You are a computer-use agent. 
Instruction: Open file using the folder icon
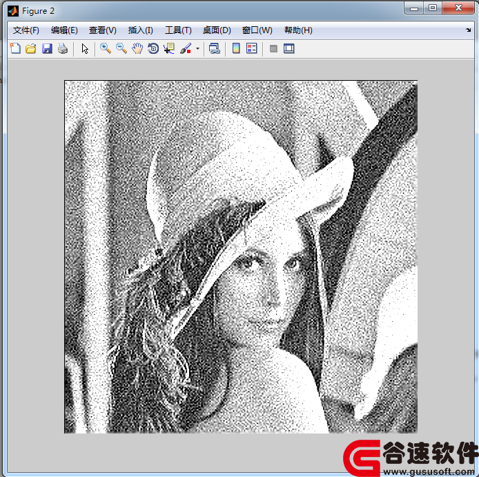(31, 48)
